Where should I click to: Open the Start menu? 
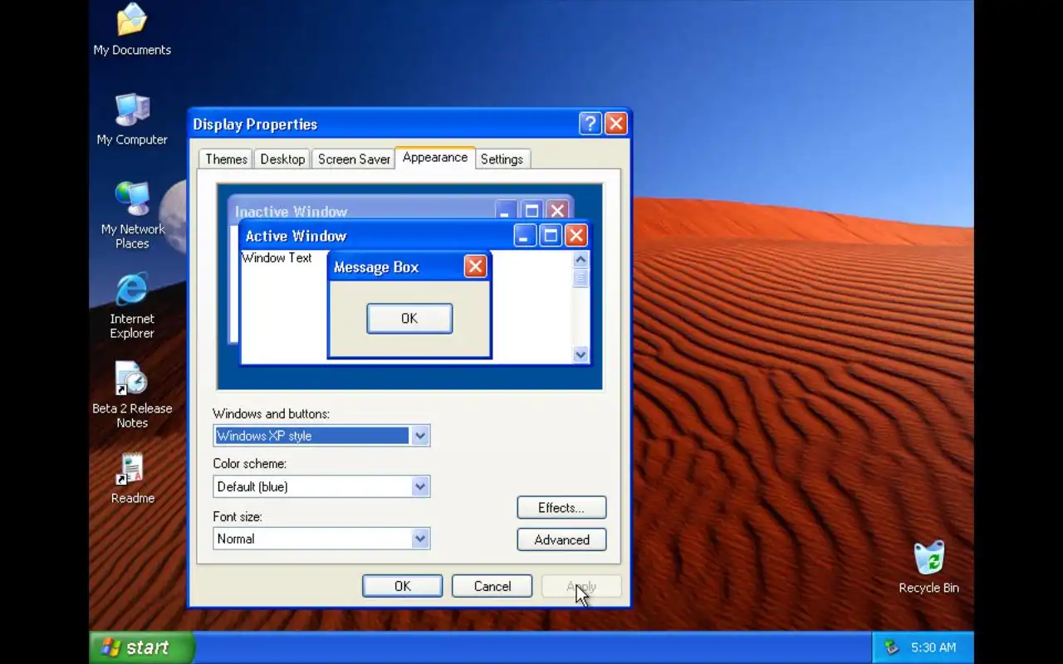coord(142,647)
